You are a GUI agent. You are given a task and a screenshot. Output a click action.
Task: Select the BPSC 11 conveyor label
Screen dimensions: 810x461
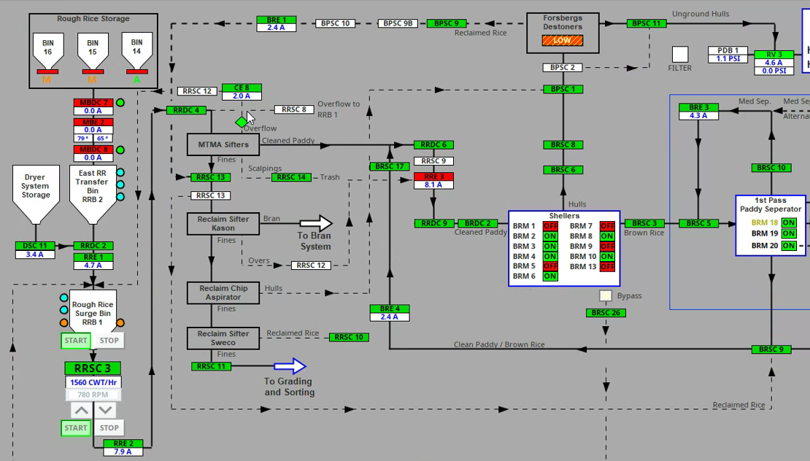(647, 23)
